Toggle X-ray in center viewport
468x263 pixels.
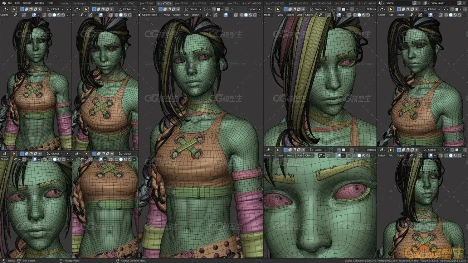click(236, 15)
